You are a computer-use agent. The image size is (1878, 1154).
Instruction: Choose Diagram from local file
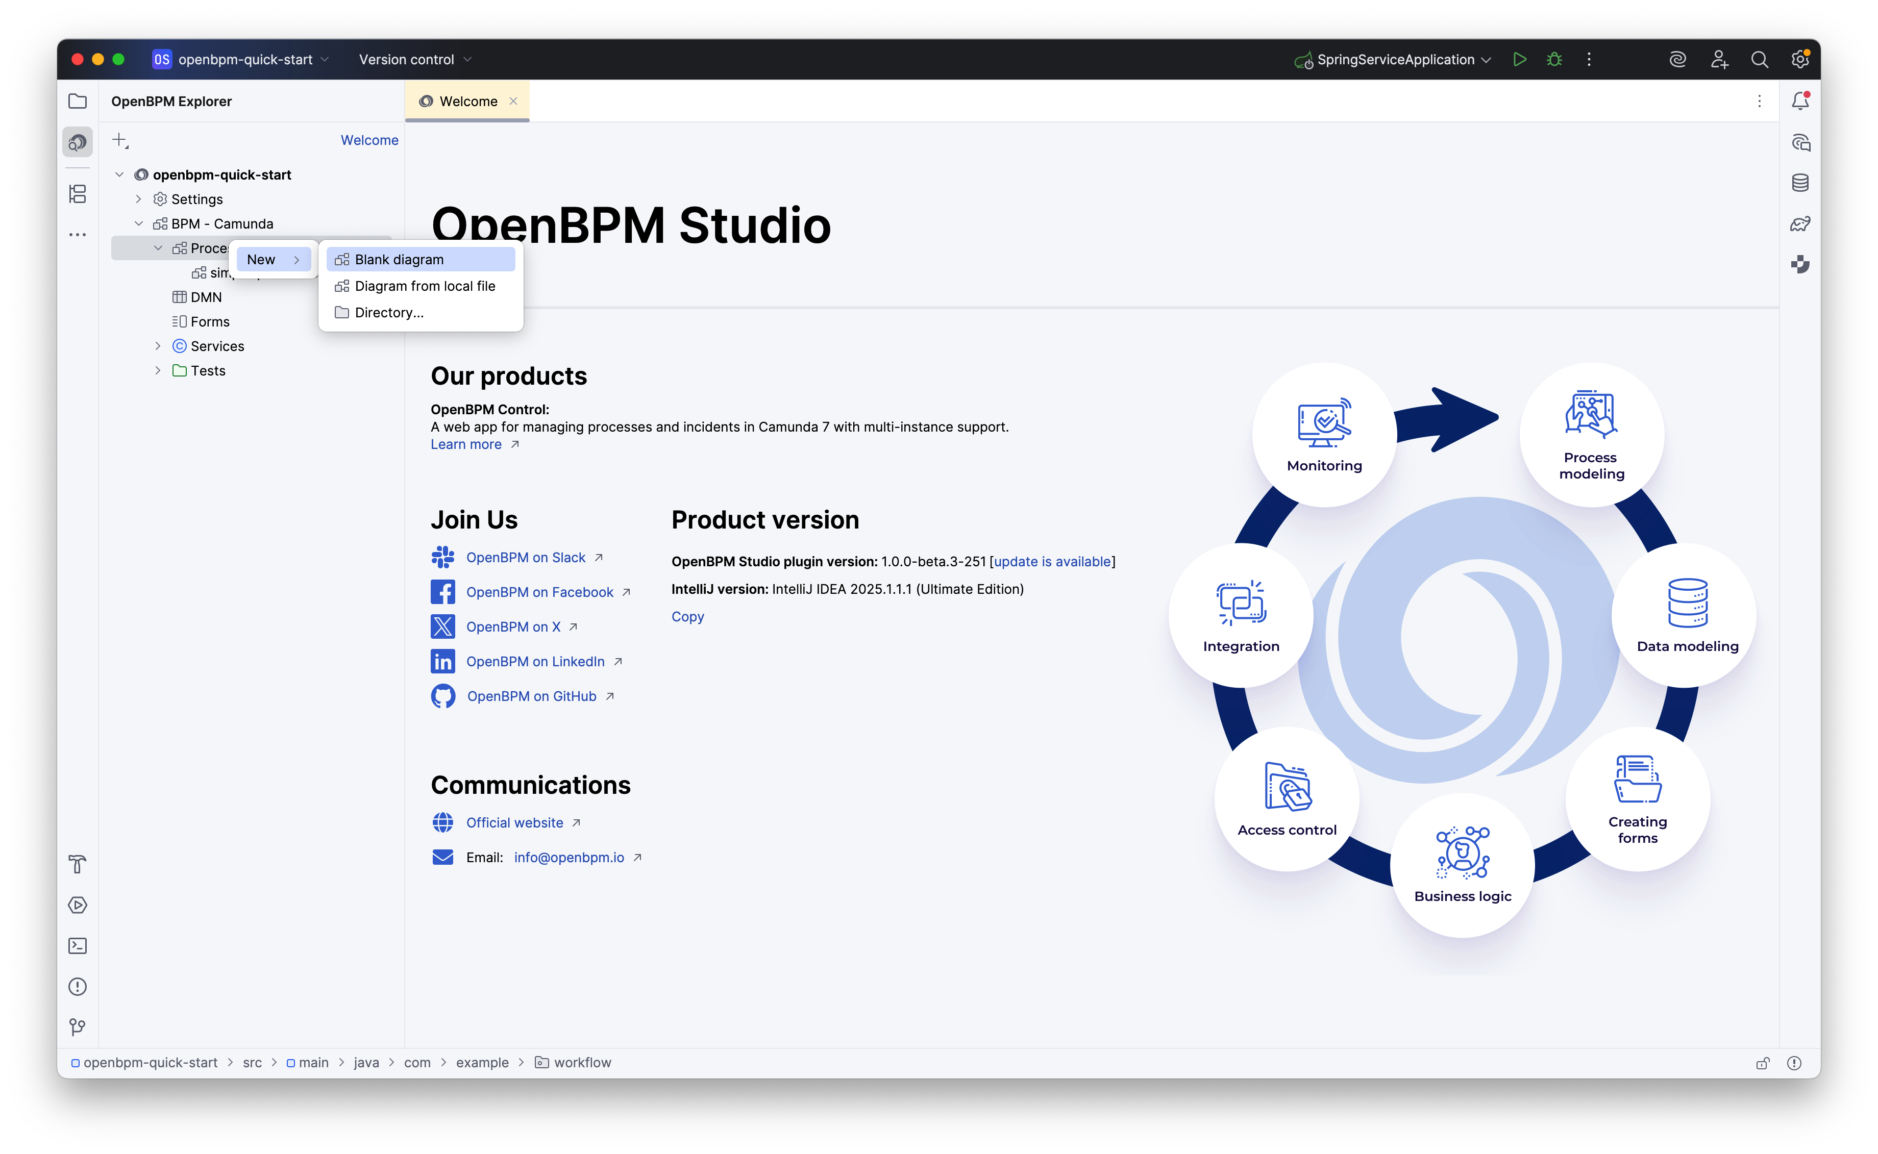421,286
